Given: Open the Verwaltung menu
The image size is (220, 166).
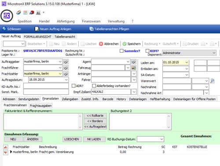Looking at the screenshot, I should point(116,21).
